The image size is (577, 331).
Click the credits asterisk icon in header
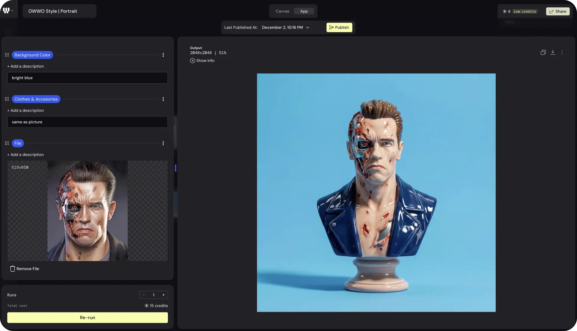[504, 11]
